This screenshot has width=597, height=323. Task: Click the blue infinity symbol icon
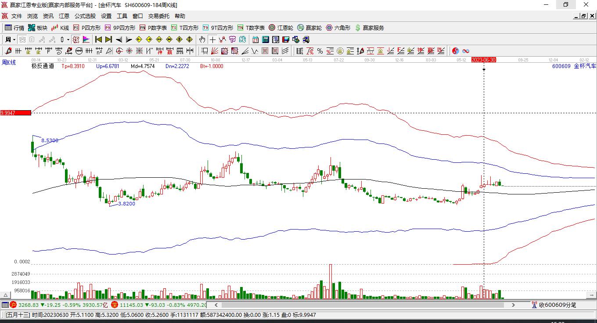coord(466,51)
